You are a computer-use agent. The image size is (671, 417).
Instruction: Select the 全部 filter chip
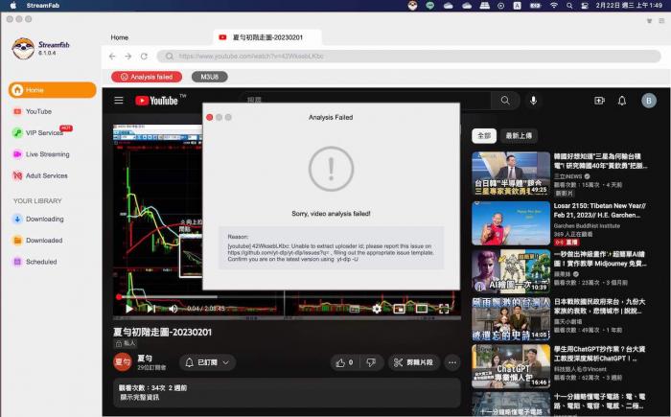click(x=484, y=136)
